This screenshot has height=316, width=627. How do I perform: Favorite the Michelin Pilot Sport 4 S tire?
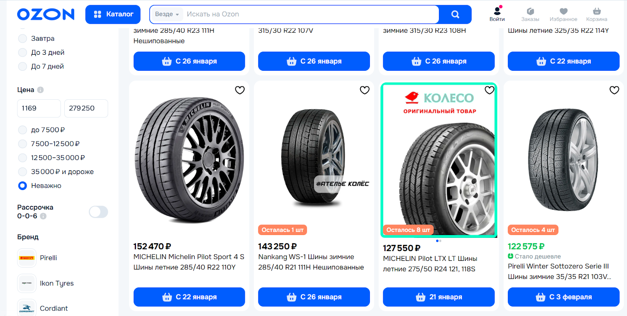pos(240,90)
